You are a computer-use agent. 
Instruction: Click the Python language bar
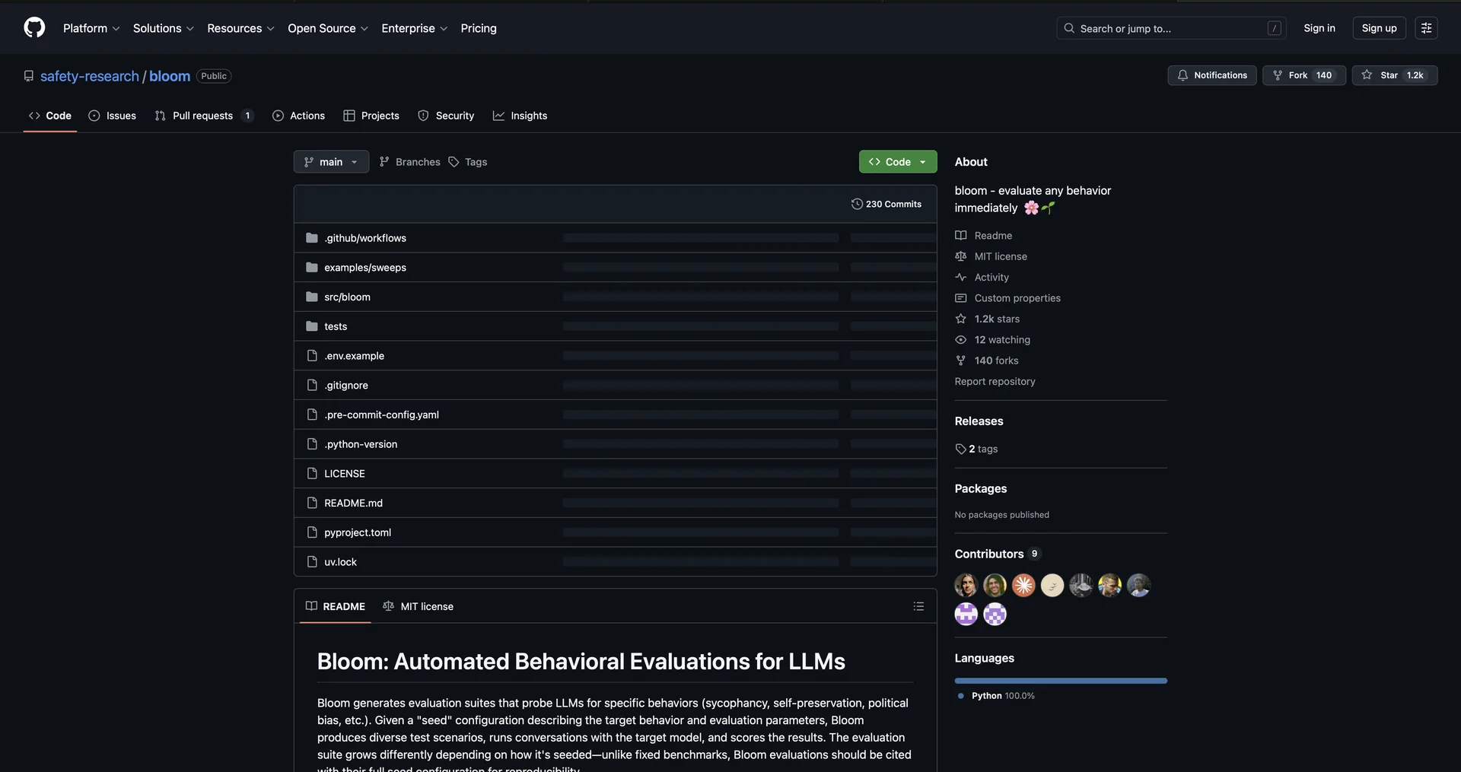coord(1061,681)
